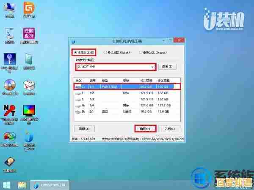This screenshot has height=190, width=254.
Task: Expand the WIN7.GHO image path dropdown
Action: 152,67
